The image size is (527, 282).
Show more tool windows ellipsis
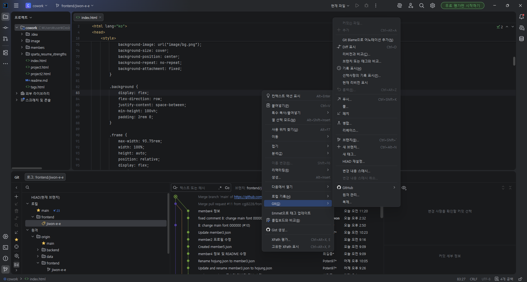5,64
